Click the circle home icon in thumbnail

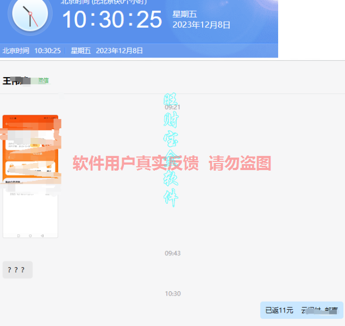(30, 235)
